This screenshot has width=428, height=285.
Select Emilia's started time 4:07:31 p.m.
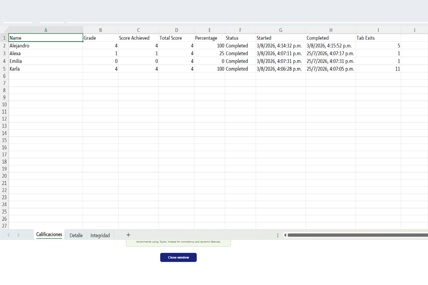[281, 61]
